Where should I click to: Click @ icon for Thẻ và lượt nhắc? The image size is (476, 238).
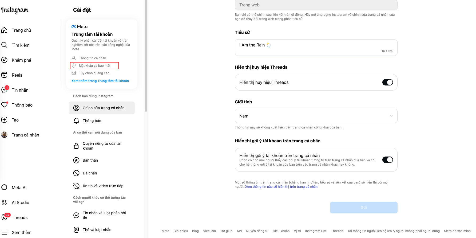point(76,230)
